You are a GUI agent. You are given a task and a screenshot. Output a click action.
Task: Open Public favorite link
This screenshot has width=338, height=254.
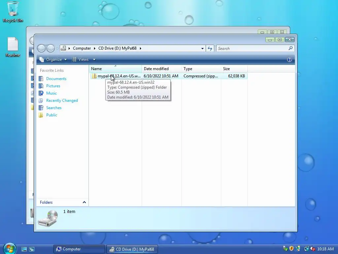click(x=51, y=115)
